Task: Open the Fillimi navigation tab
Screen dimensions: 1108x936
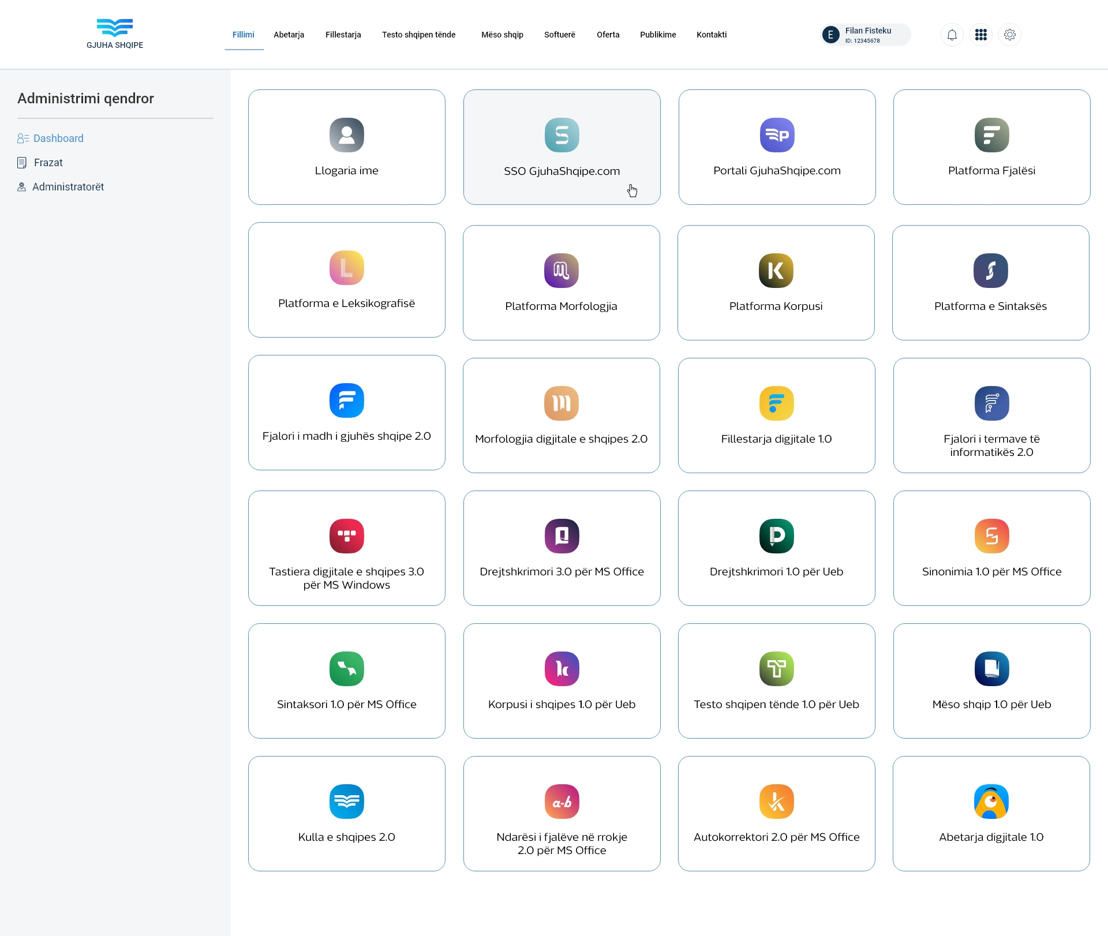Action: [x=244, y=35]
